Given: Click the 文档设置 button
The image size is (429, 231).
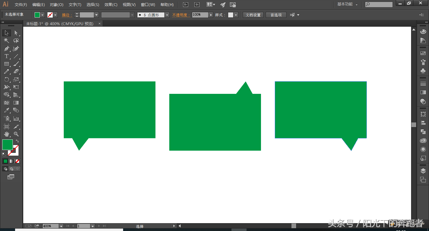Looking at the screenshot, I should pos(253,15).
